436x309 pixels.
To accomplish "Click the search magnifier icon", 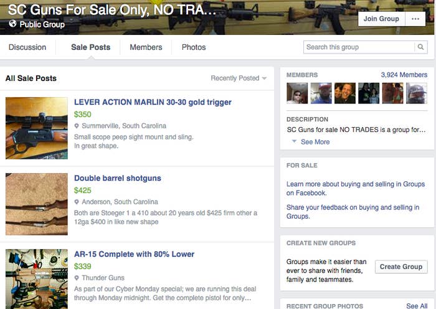I will click(x=420, y=47).
